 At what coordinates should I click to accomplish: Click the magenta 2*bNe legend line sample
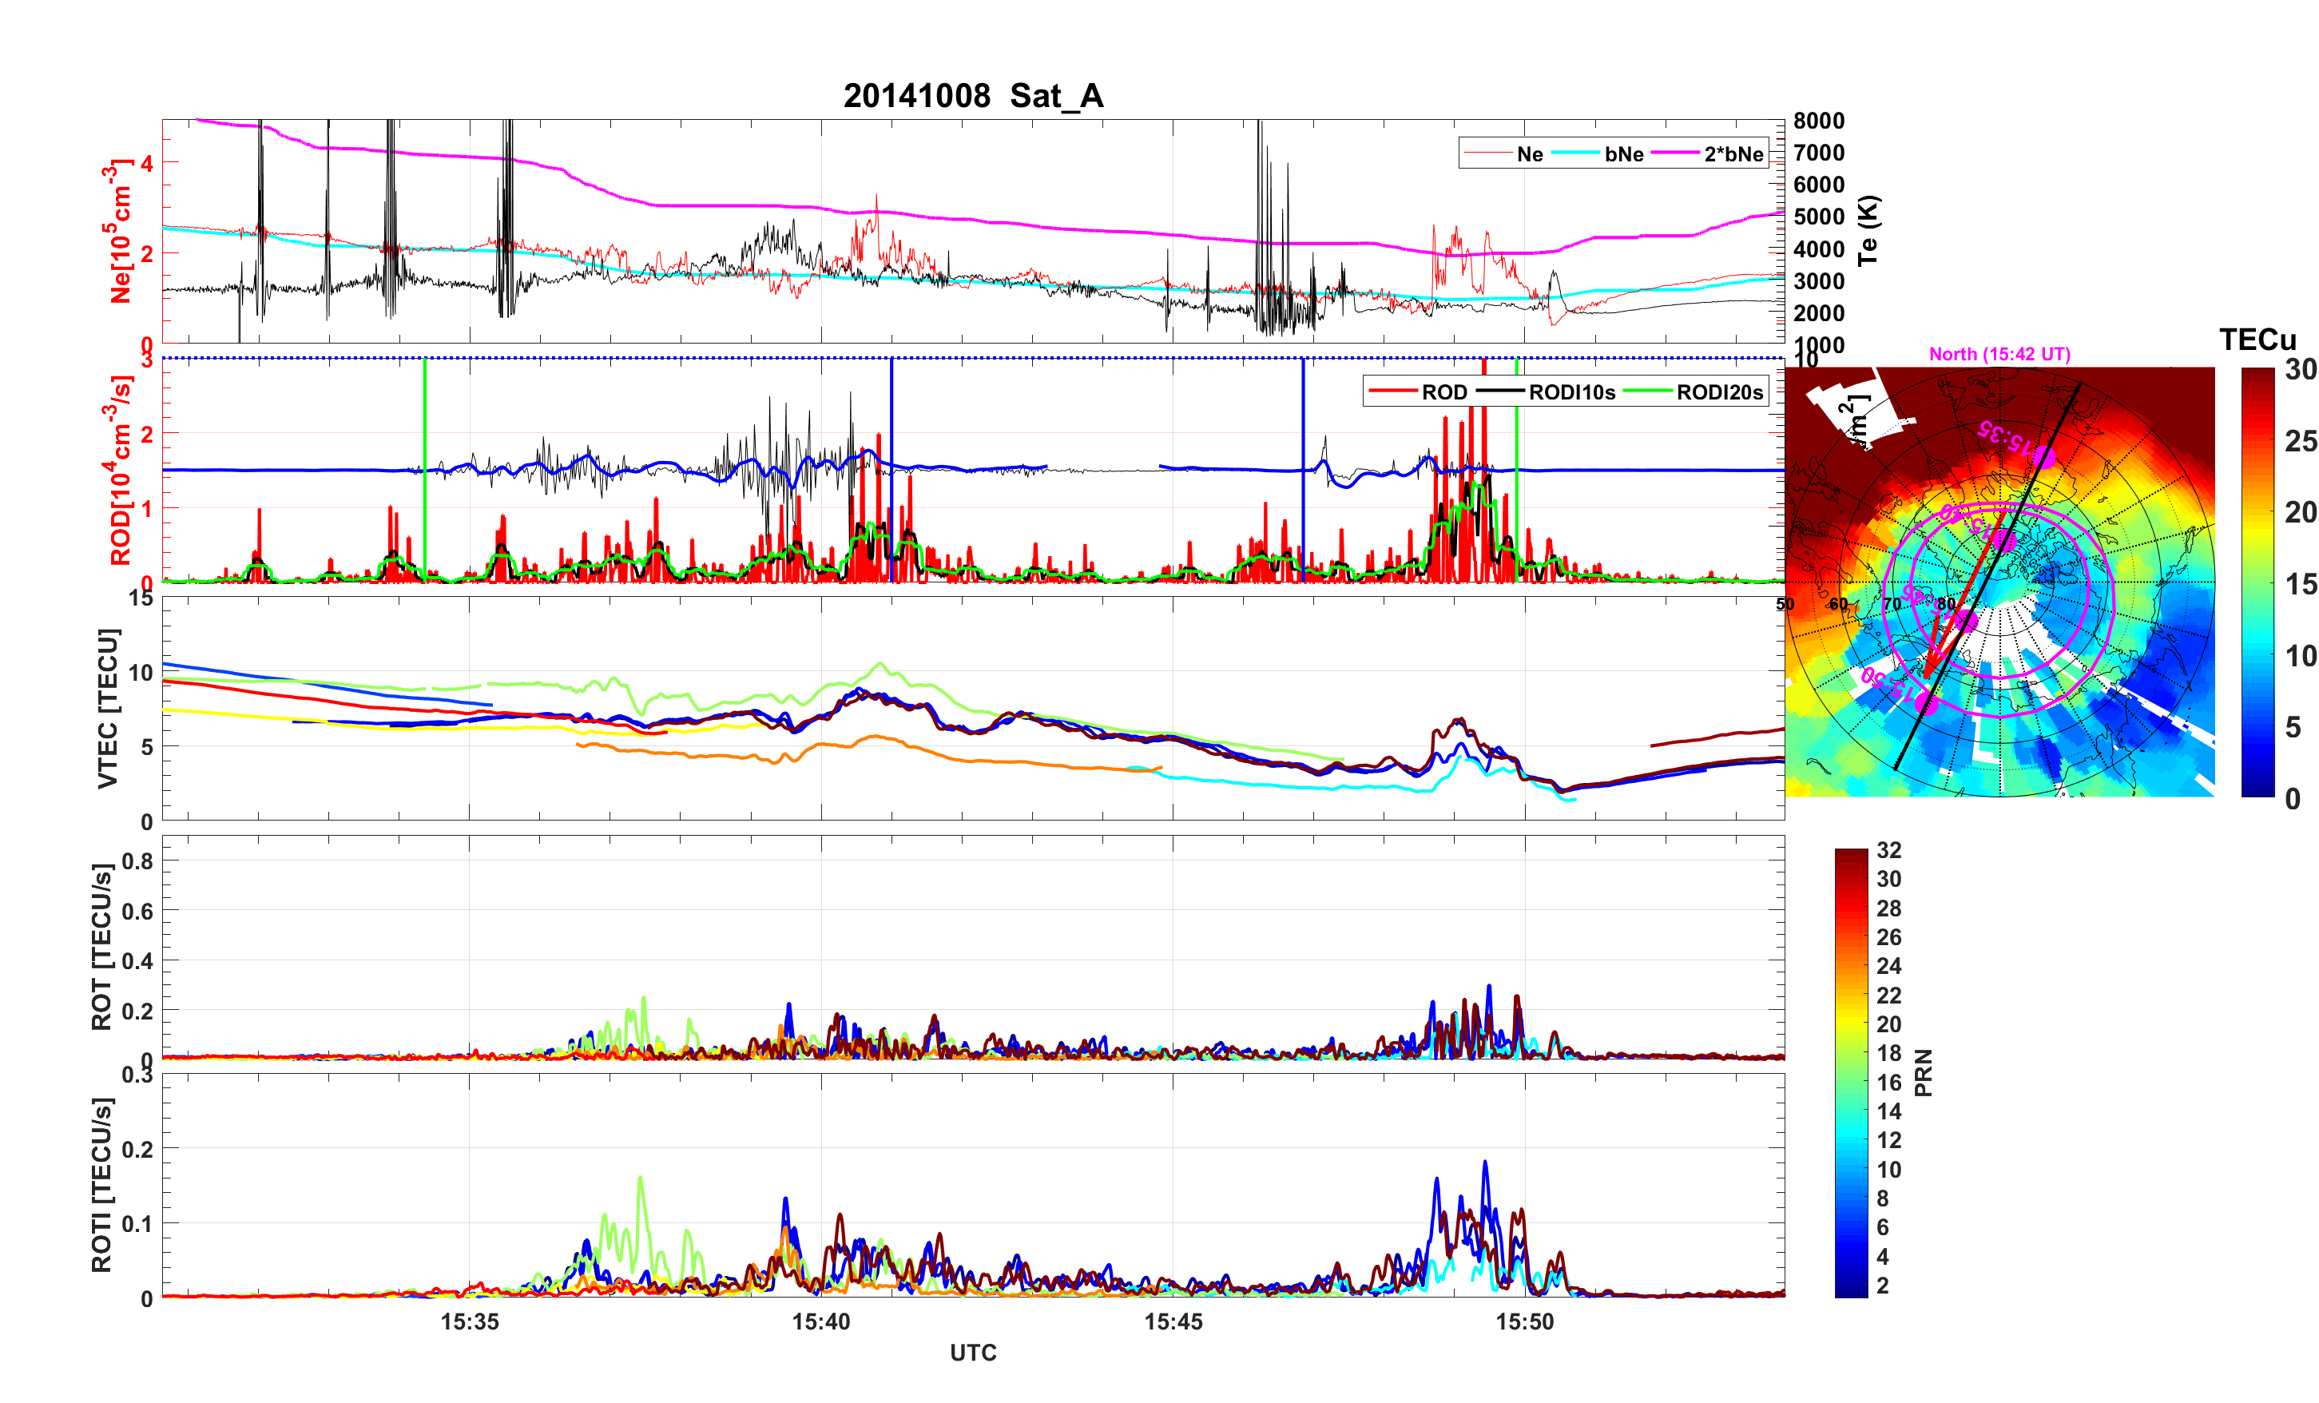(1674, 153)
